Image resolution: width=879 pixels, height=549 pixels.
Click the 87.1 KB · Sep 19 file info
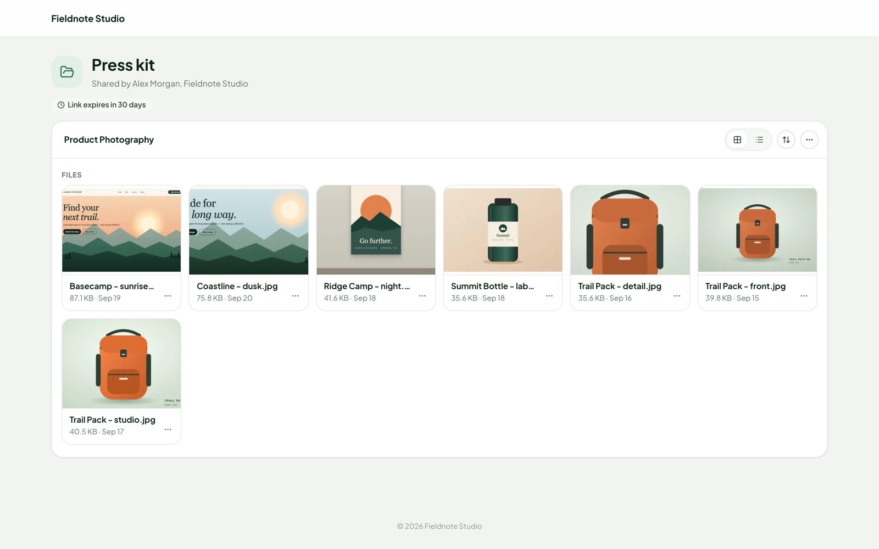coord(95,298)
